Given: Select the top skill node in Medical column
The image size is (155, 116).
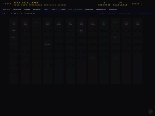Looking at the screenshot, I should pyautogui.click(x=14, y=24).
